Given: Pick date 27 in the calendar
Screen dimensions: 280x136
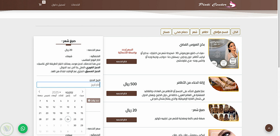Looking at the screenshot, I should pos(47,119).
